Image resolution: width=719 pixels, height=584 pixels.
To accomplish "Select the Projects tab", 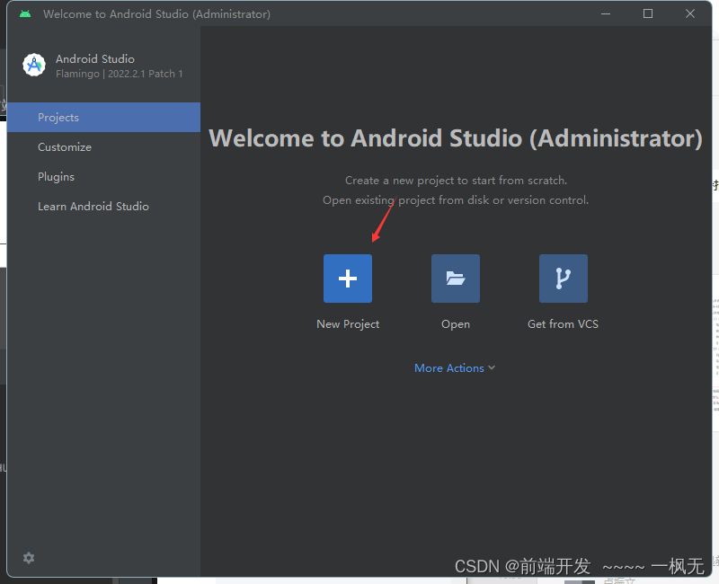I will click(103, 118).
